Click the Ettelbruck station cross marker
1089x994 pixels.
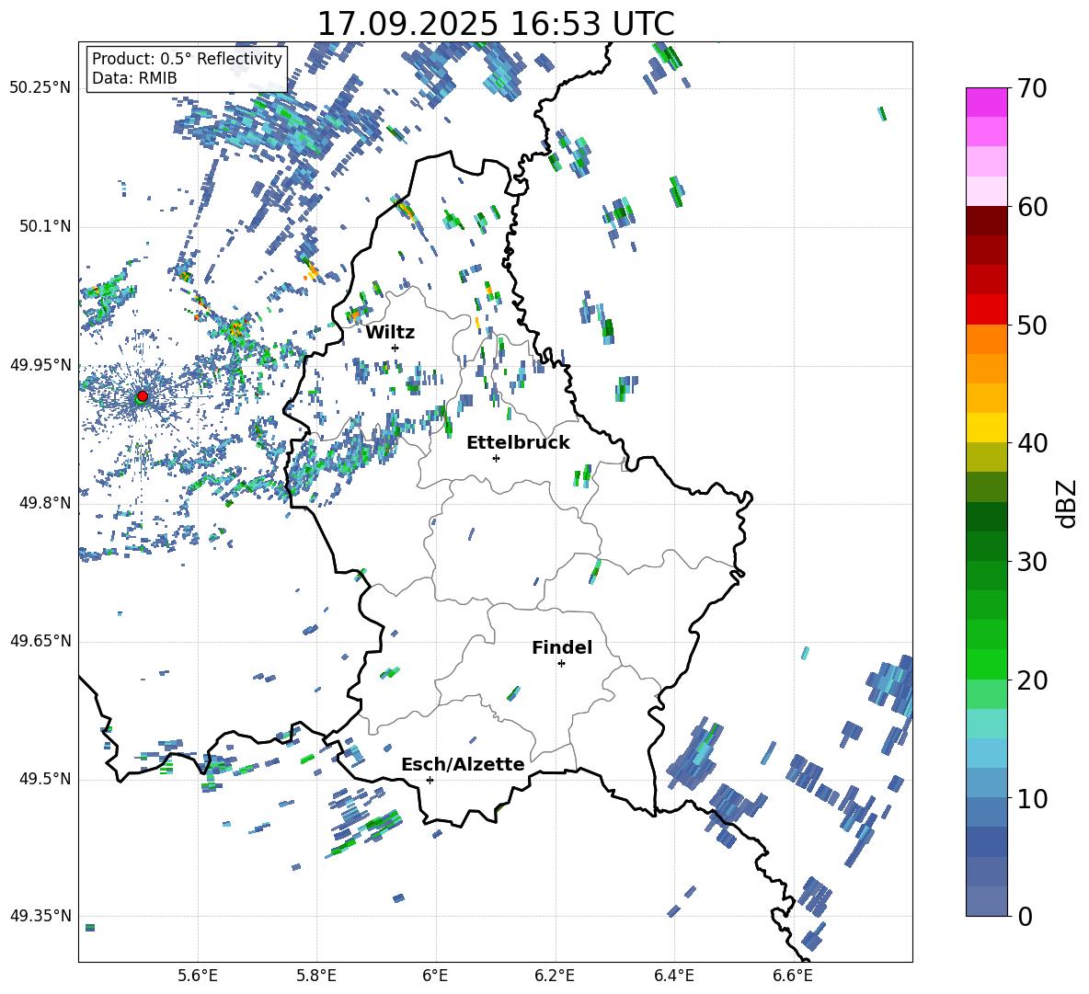(496, 458)
